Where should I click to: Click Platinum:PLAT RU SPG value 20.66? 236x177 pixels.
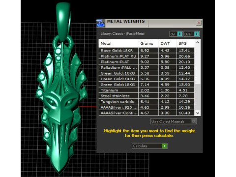coord(184,56)
